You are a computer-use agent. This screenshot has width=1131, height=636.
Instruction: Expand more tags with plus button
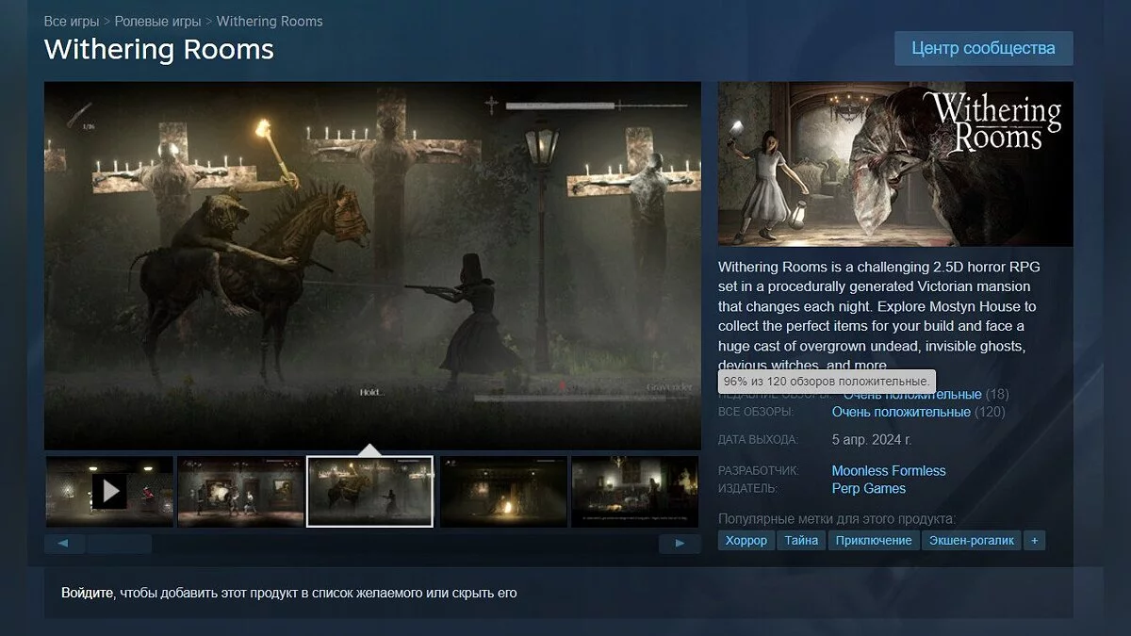(1034, 540)
